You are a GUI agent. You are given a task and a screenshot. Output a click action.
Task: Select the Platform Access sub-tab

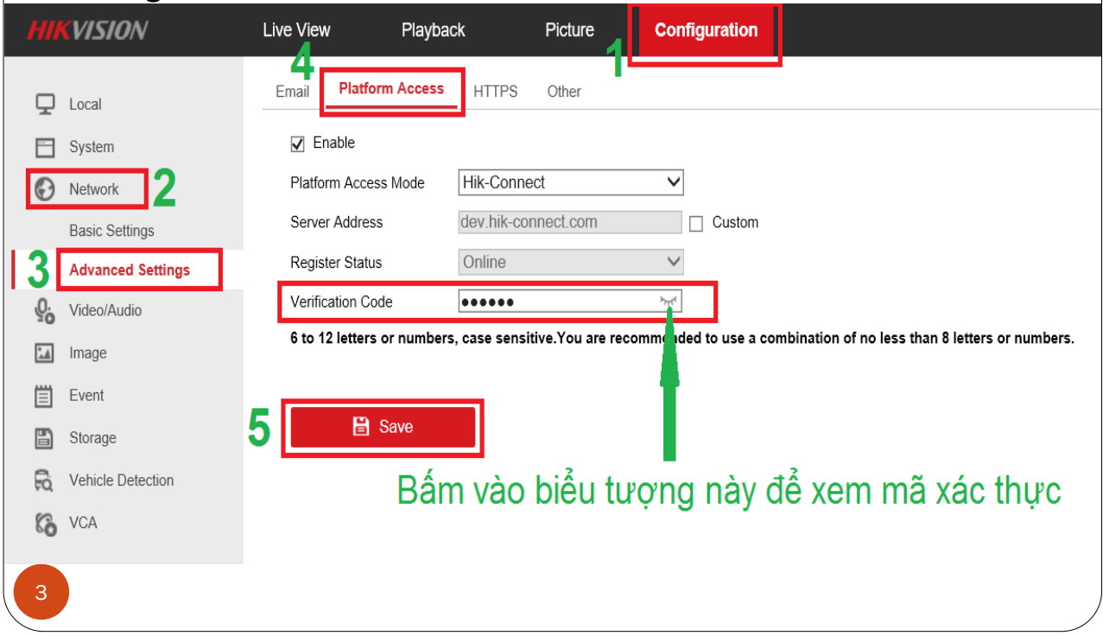[391, 88]
